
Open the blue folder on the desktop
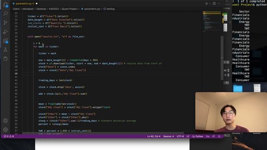pos(238,88)
